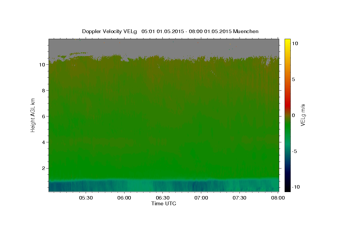Click the colorbar label '-10'

(296, 187)
